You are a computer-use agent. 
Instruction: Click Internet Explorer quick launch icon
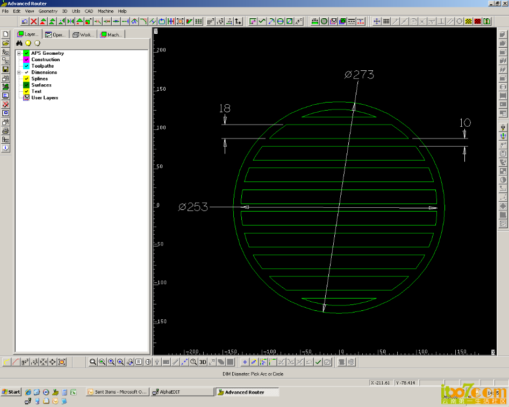click(x=28, y=393)
